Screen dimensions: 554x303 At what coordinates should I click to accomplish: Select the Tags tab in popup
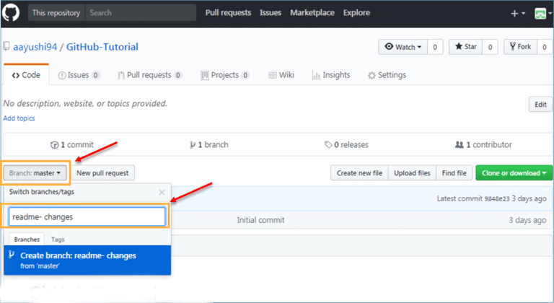(58, 240)
